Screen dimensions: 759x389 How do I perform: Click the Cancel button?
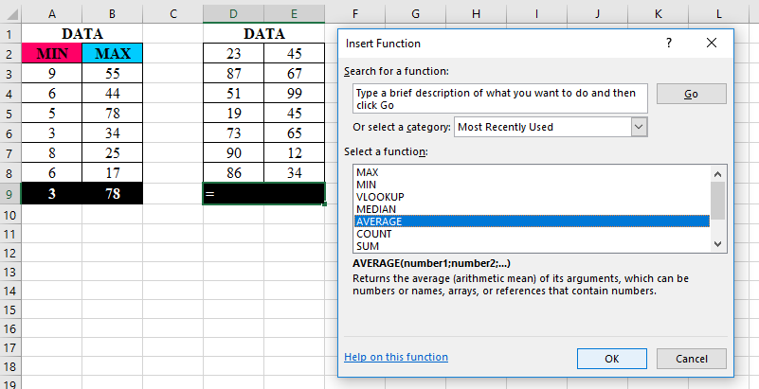click(691, 359)
